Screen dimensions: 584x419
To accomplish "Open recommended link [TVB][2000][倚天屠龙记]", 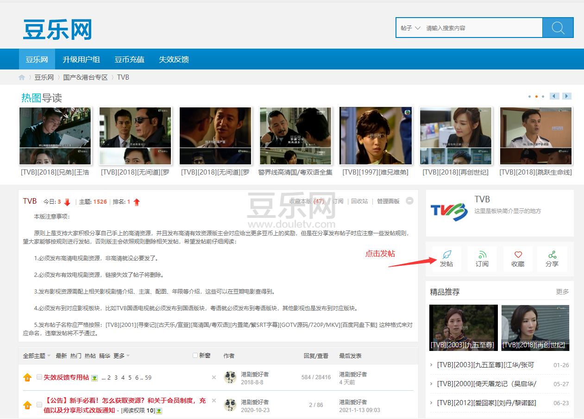I will click(486, 384).
